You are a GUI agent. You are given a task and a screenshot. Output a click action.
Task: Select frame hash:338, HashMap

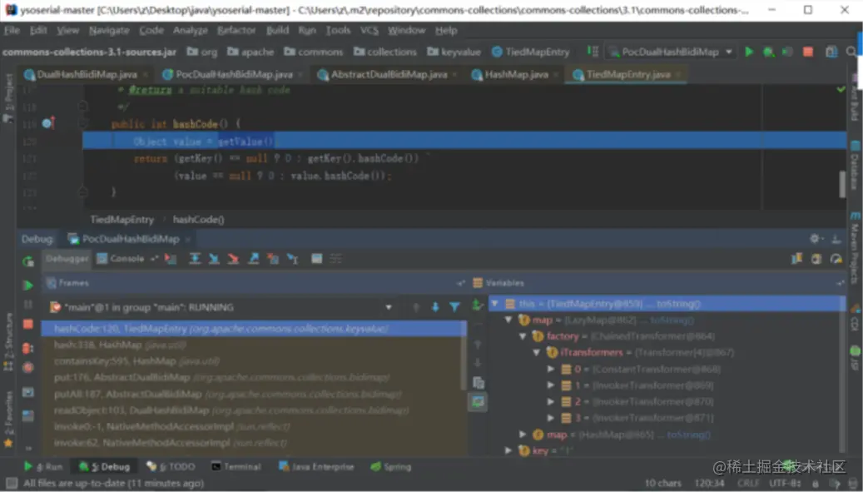click(x=253, y=345)
